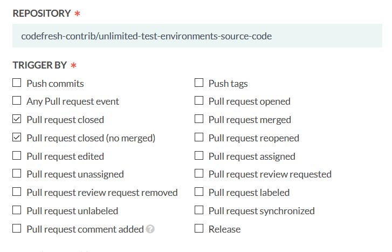Enable the Push commits checkbox
This screenshot has width=392, height=252.
point(17,83)
